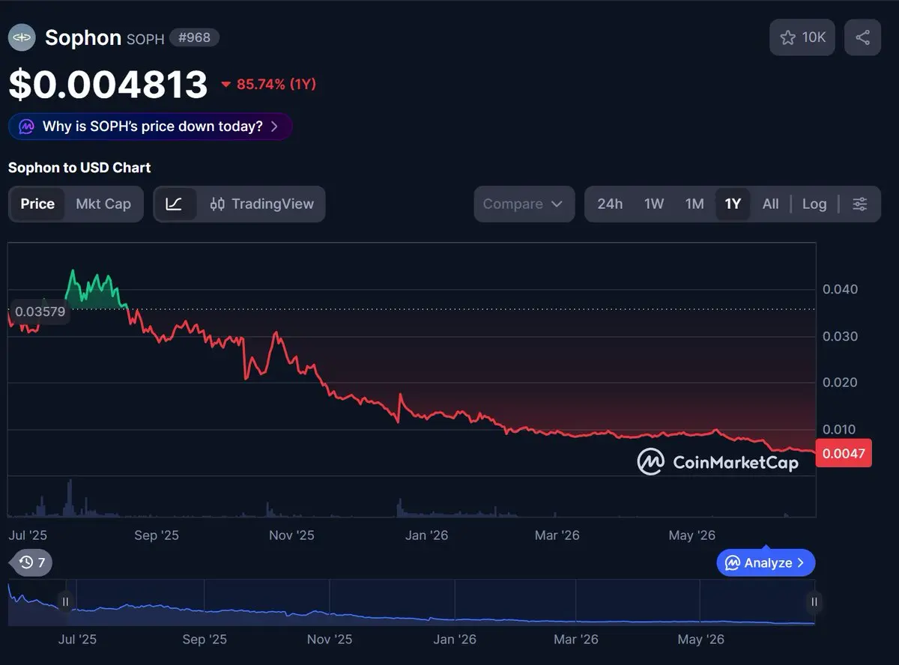Click the 0.010 y-axis label
The width and height of the screenshot is (899, 665).
pyautogui.click(x=840, y=429)
